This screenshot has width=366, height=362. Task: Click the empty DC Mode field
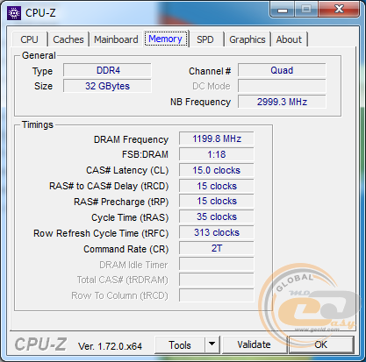282,86
